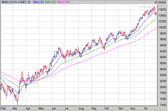Click the 7800 price axis label
This screenshot has height=111, width=168.
tap(163, 93)
